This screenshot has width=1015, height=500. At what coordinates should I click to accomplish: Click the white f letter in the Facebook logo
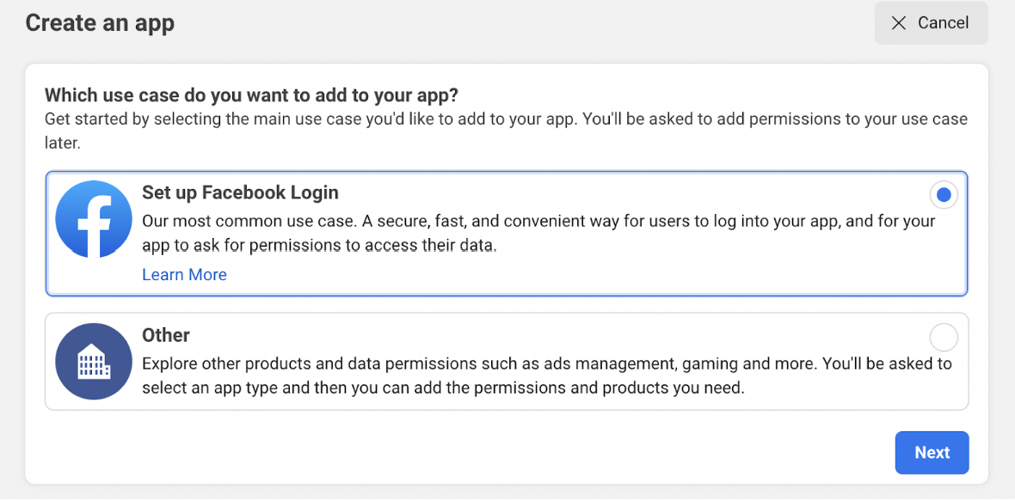[x=97, y=225]
